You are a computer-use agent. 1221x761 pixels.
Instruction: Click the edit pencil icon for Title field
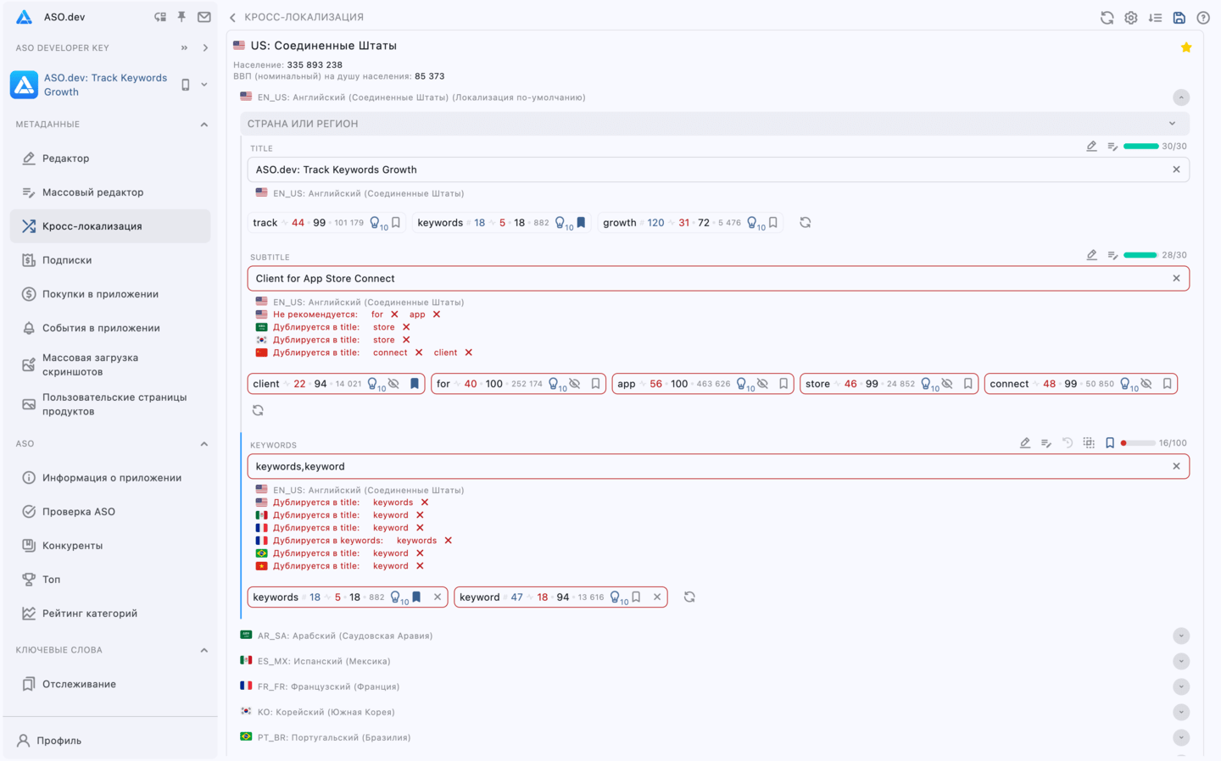point(1091,147)
